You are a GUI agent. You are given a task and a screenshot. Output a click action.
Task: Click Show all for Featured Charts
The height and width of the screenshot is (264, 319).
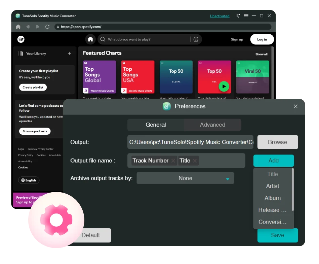pyautogui.click(x=262, y=54)
